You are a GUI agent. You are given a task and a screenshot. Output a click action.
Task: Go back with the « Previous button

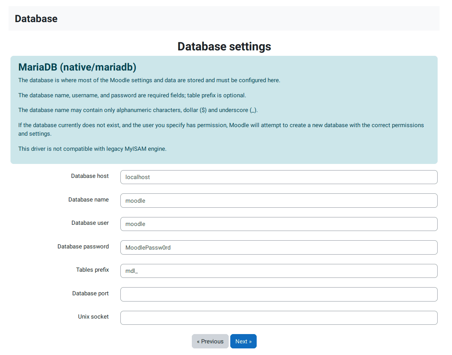[210, 341]
